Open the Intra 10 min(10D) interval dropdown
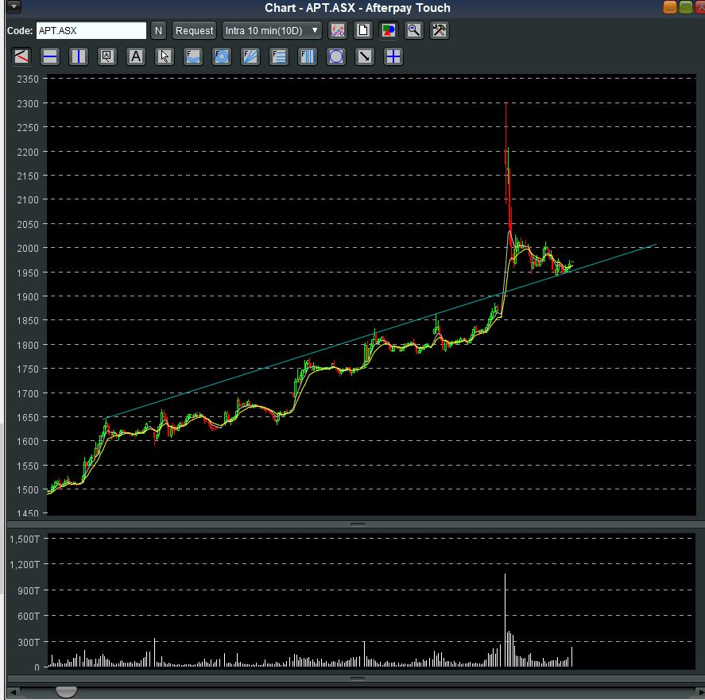The height and width of the screenshot is (700, 705). tap(272, 30)
